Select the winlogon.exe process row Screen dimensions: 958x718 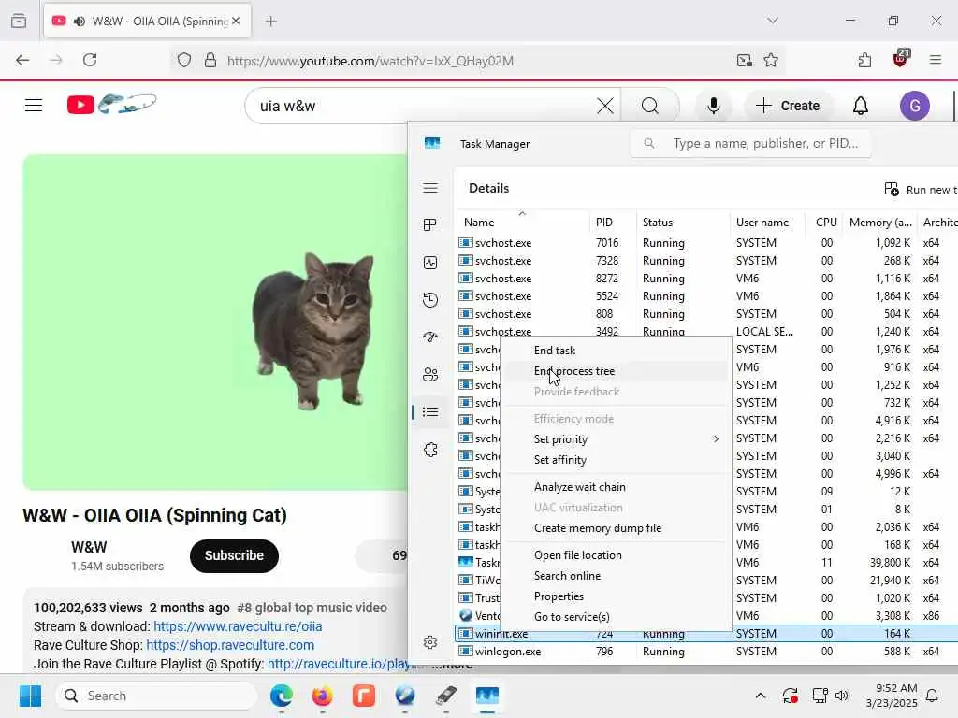point(707,652)
